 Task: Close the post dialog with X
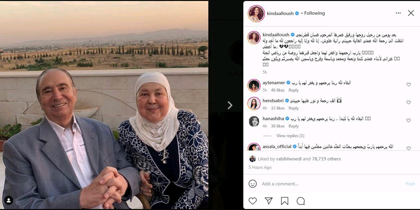(411, 13)
